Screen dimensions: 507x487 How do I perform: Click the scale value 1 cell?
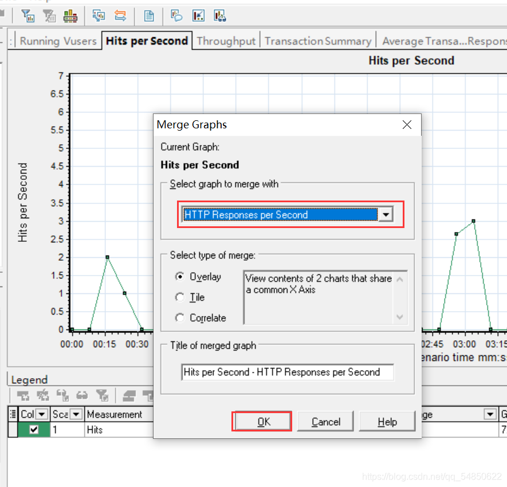tap(67, 430)
